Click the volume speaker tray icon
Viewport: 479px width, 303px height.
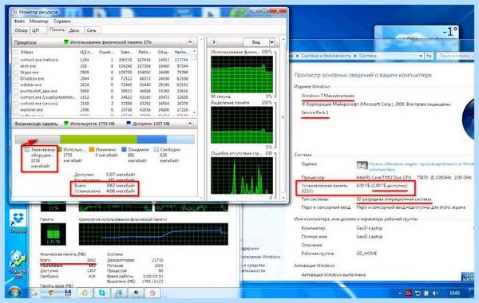[x=435, y=293]
